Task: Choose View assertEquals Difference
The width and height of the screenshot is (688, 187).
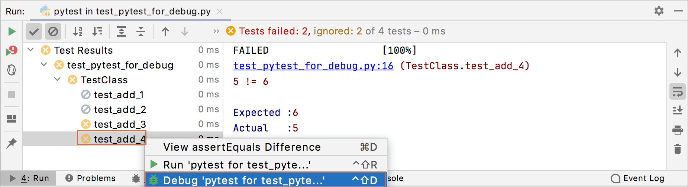Action: pyautogui.click(x=242, y=147)
